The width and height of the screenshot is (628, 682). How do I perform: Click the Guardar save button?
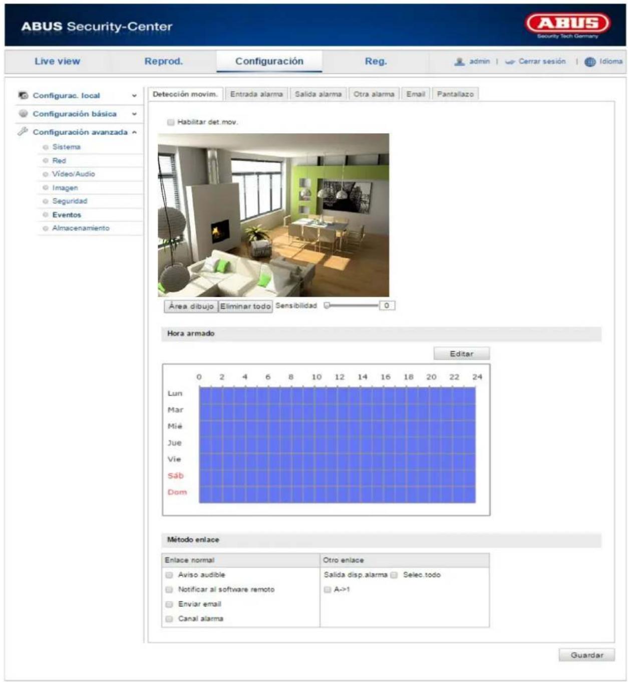click(x=587, y=655)
